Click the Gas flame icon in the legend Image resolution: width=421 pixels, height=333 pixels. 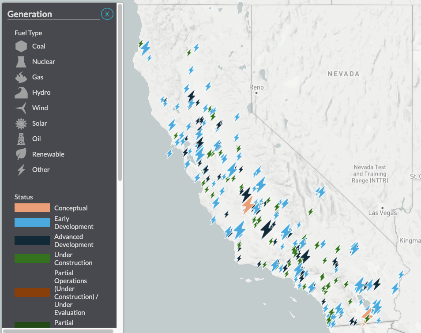click(x=21, y=77)
